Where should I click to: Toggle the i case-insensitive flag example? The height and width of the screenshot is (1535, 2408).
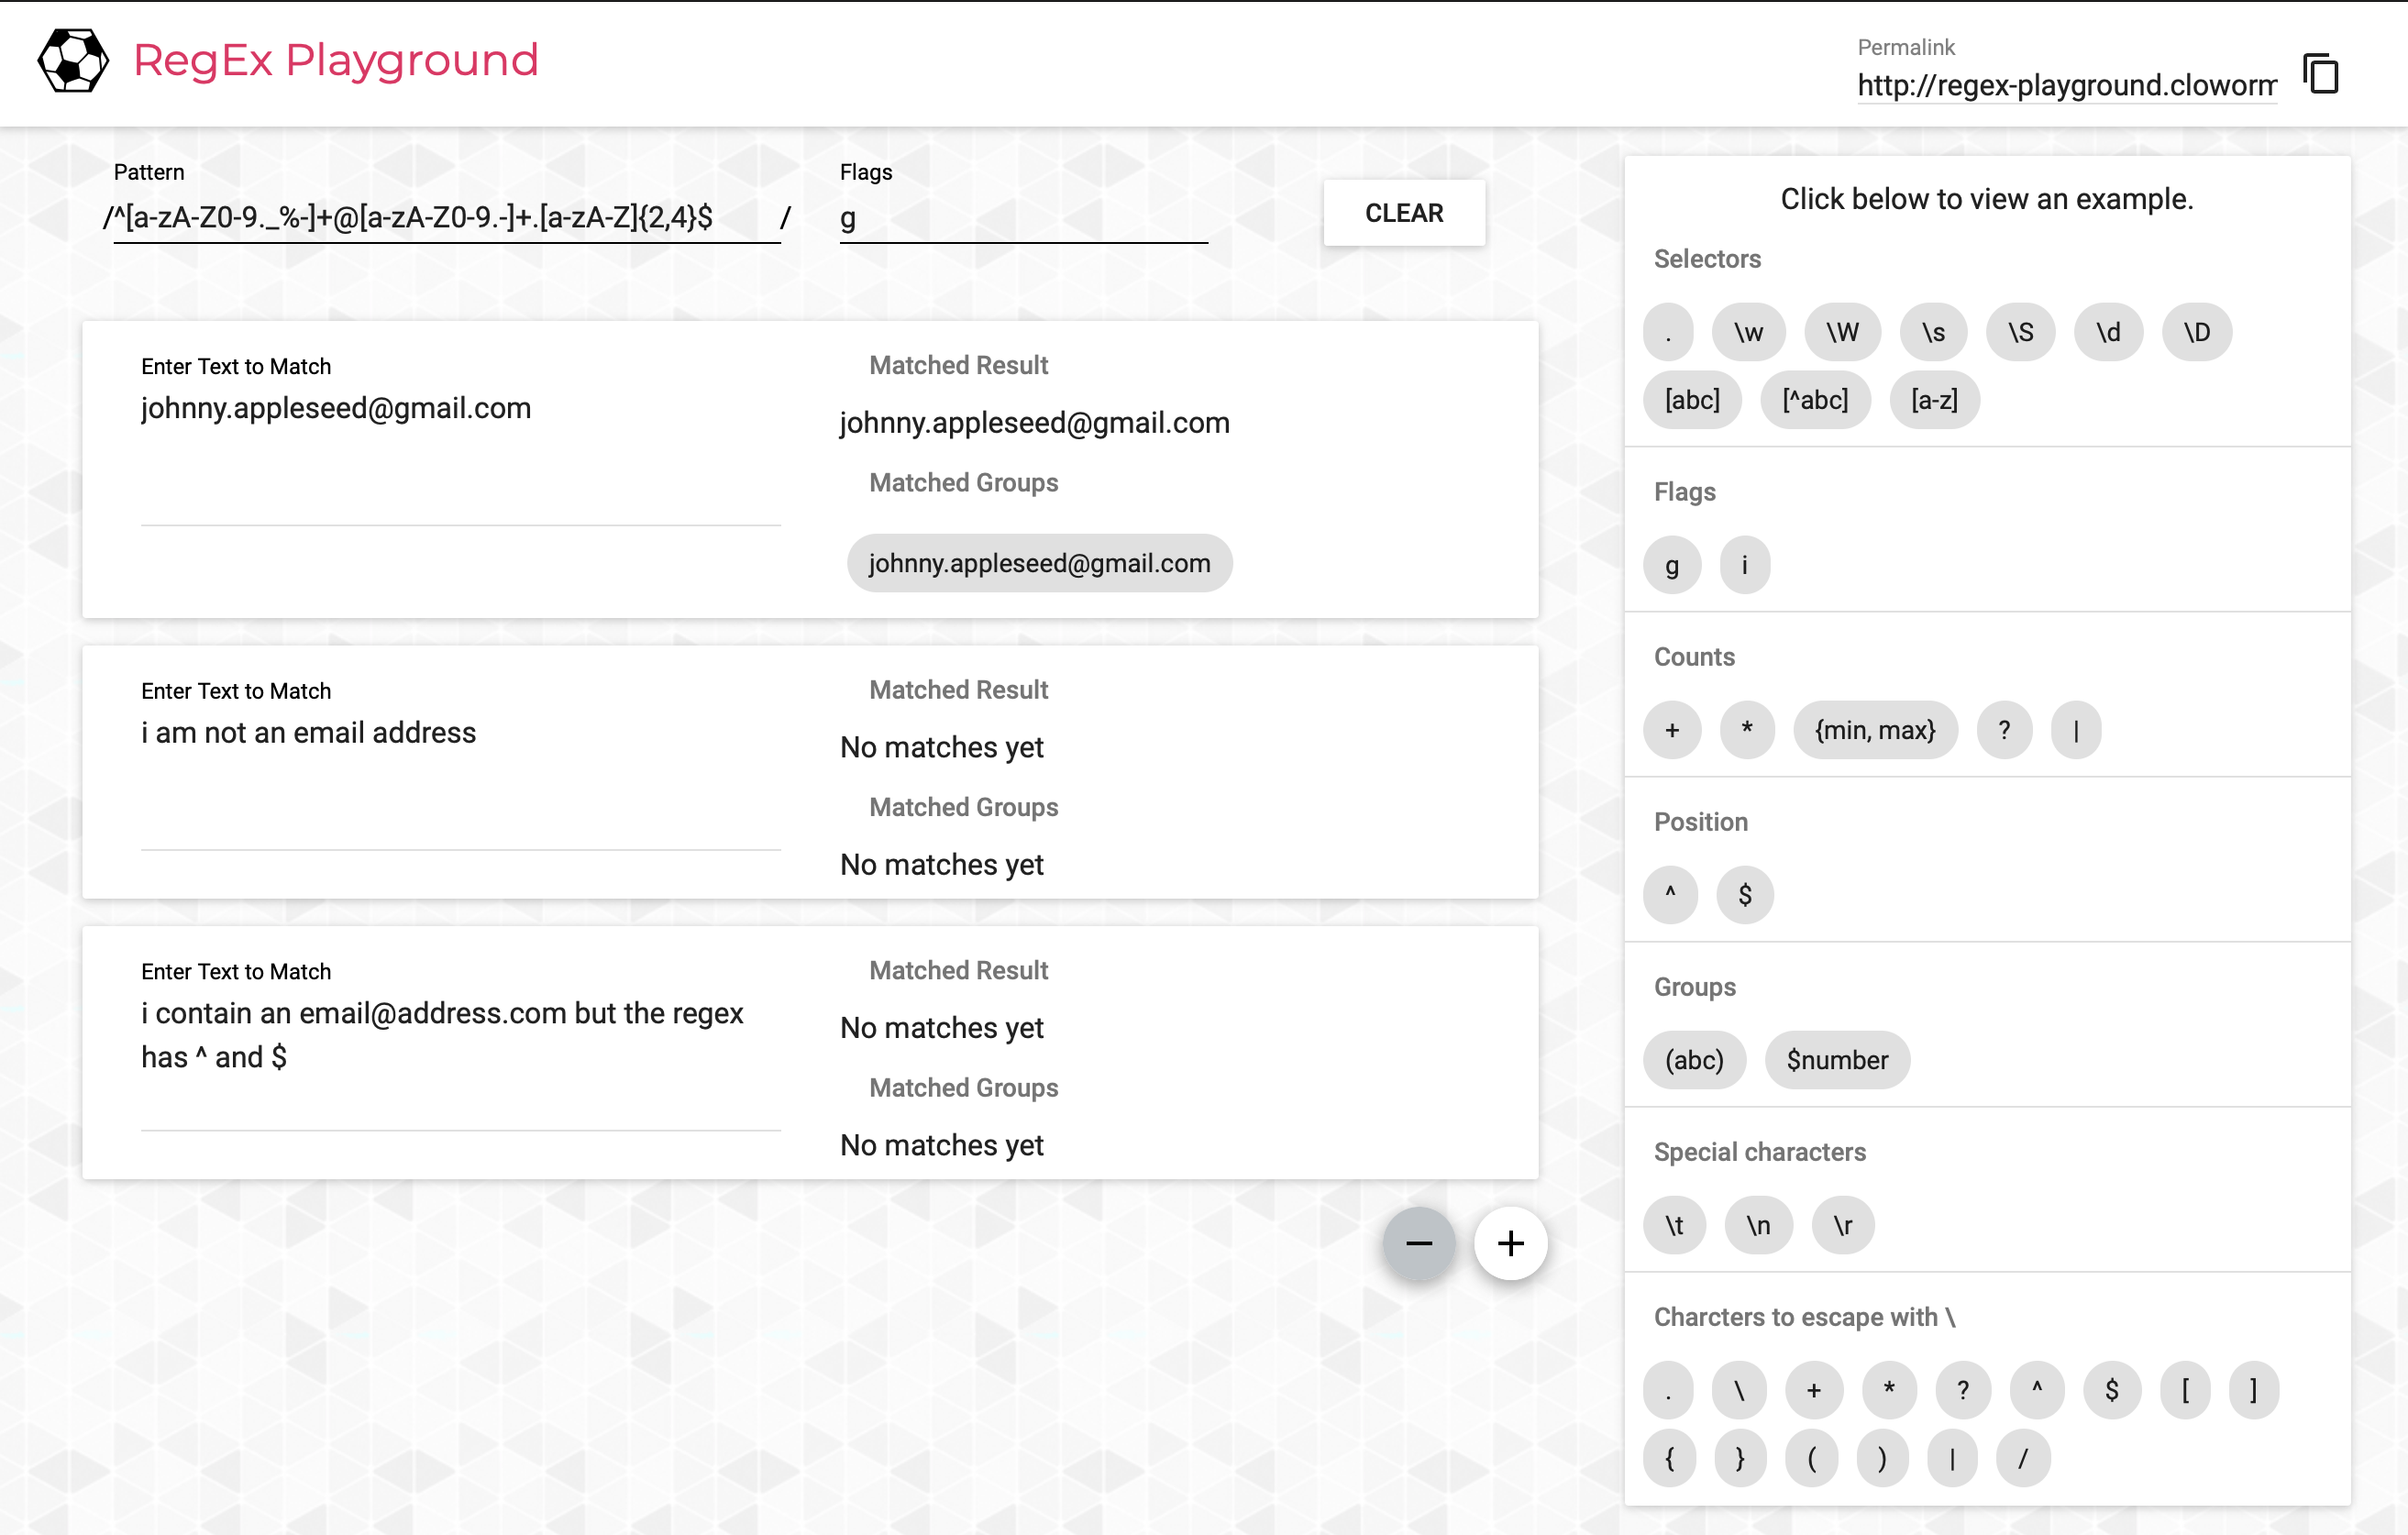coord(1744,564)
